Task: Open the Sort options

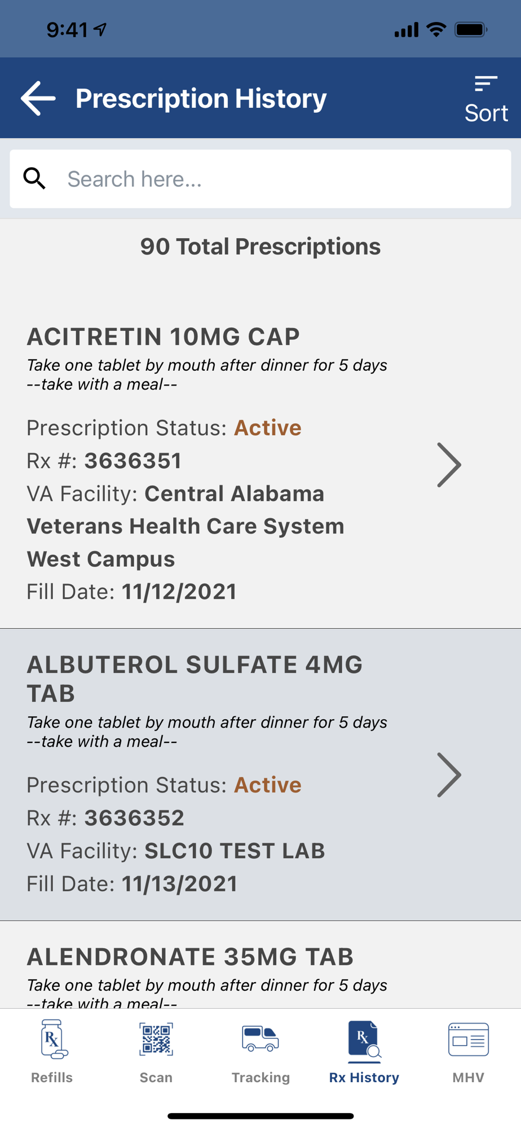Action: (x=485, y=99)
